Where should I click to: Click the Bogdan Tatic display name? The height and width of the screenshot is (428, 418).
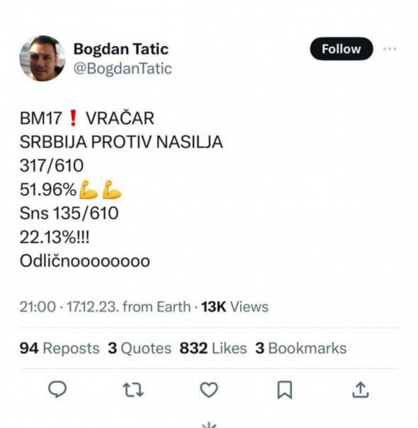coord(121,49)
